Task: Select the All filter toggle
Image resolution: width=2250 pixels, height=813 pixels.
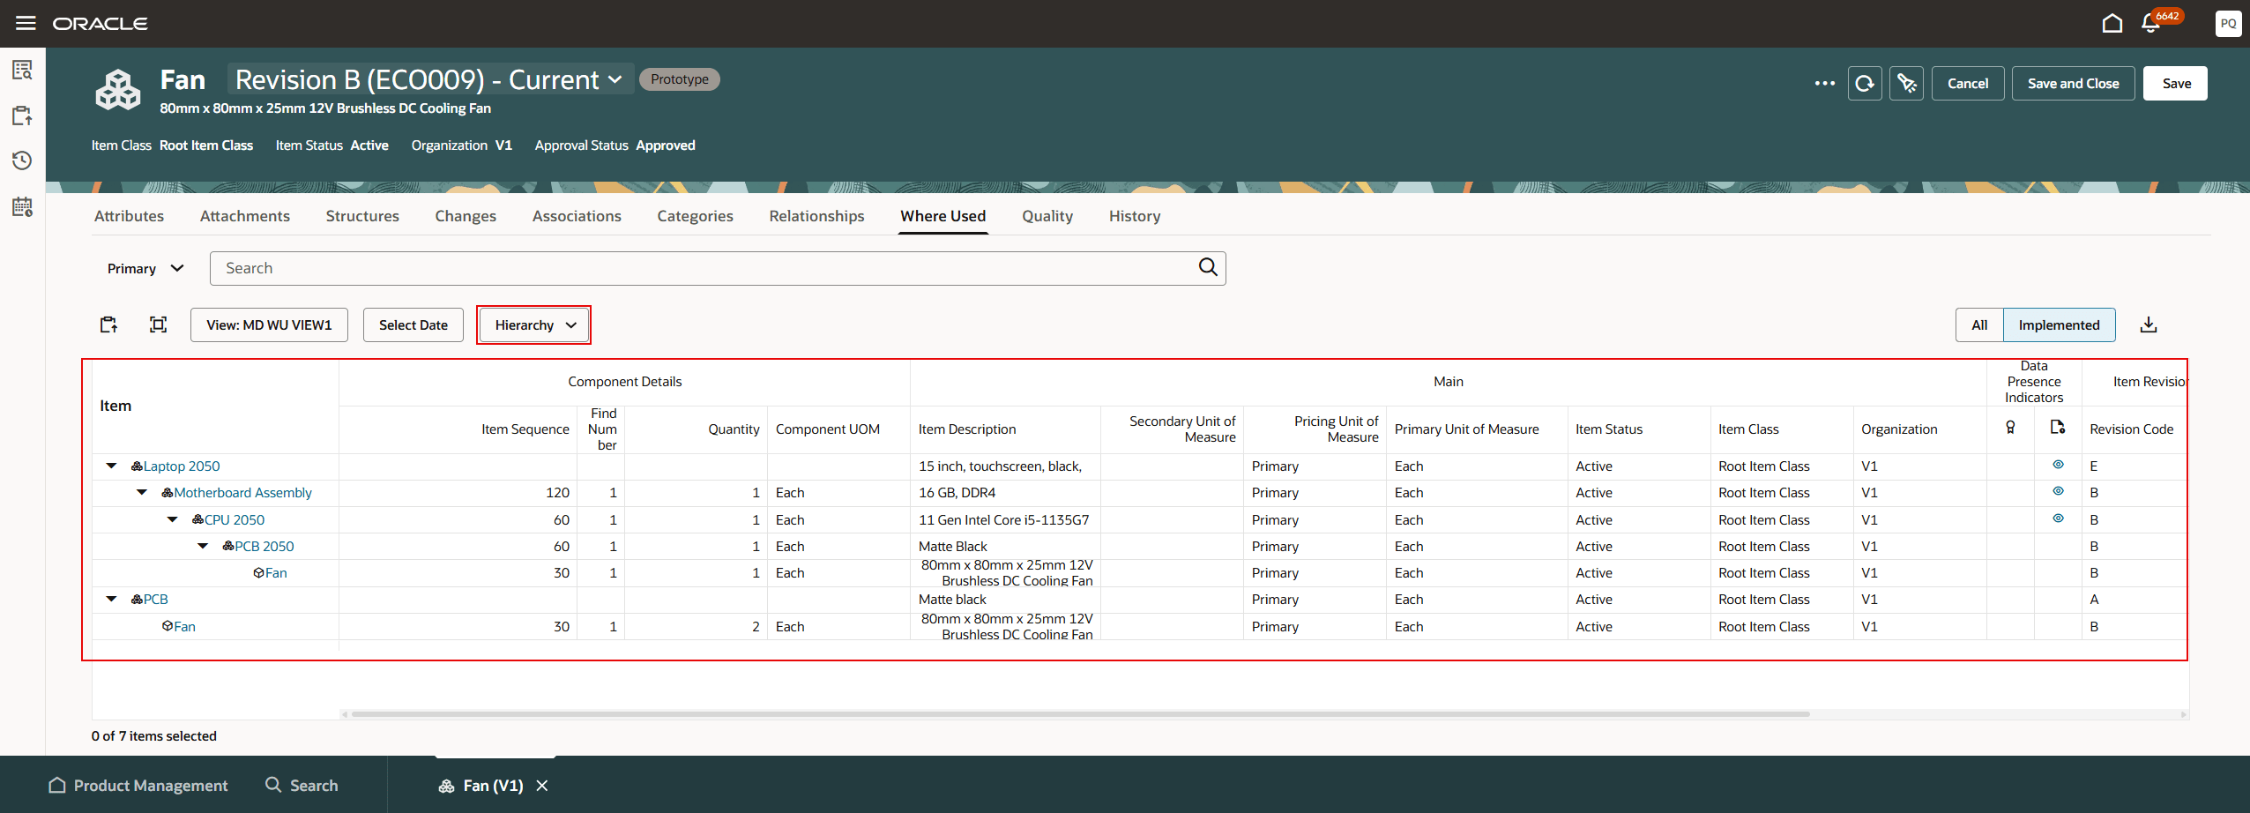Action: 1979,324
